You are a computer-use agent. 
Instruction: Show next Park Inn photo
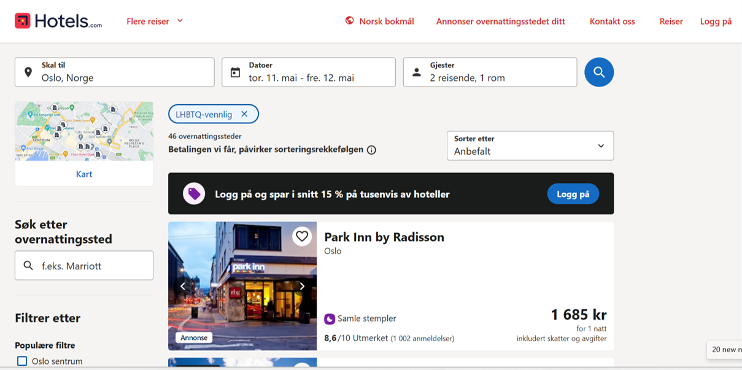tap(302, 286)
